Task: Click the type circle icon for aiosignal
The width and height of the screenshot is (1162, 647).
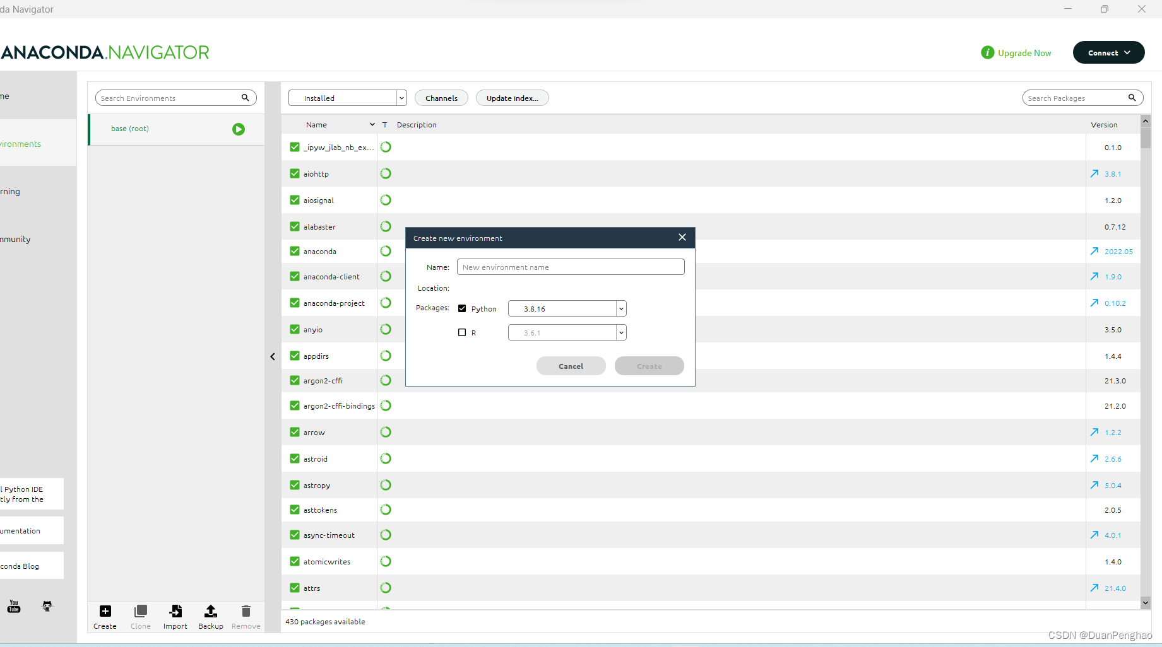Action: 386,200
